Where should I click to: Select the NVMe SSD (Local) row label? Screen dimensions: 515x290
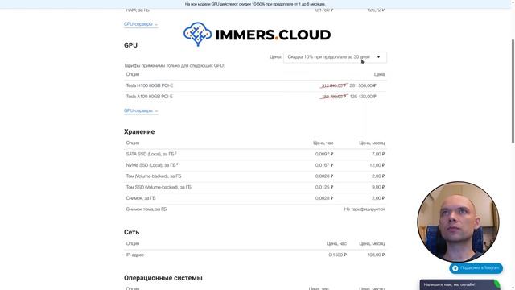pyautogui.click(x=152, y=165)
